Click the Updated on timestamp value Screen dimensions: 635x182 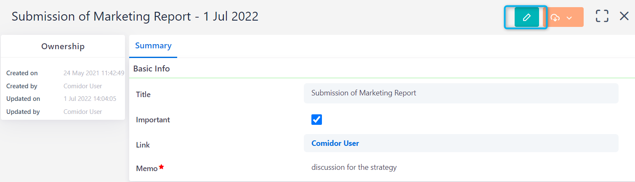click(90, 99)
